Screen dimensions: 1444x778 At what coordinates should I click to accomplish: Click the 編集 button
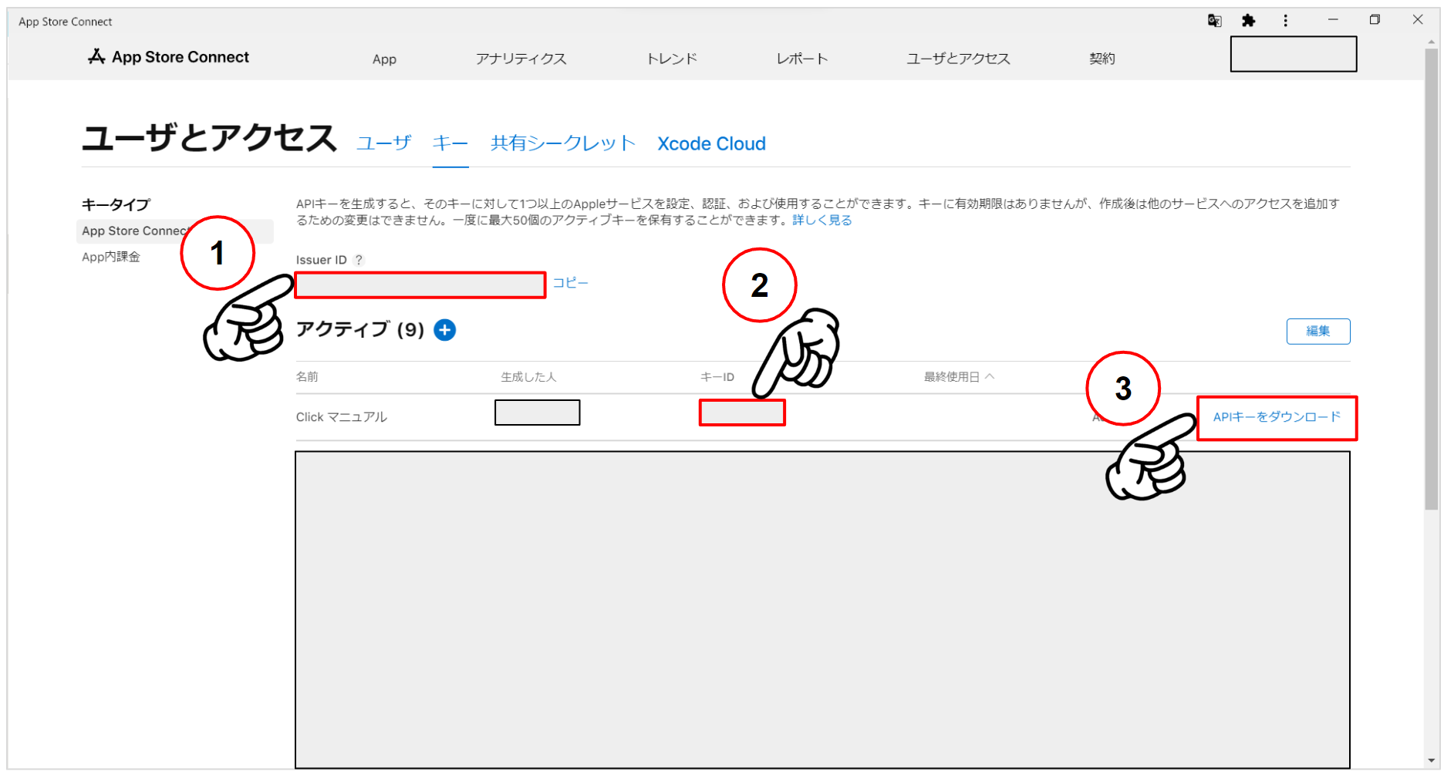1318,332
